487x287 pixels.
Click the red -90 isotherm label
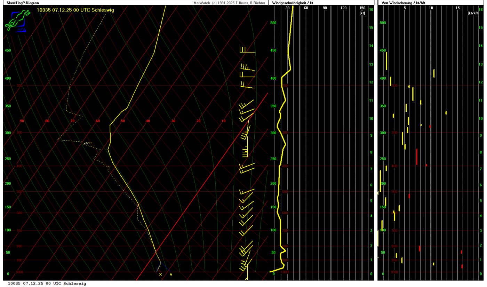(x=22, y=121)
